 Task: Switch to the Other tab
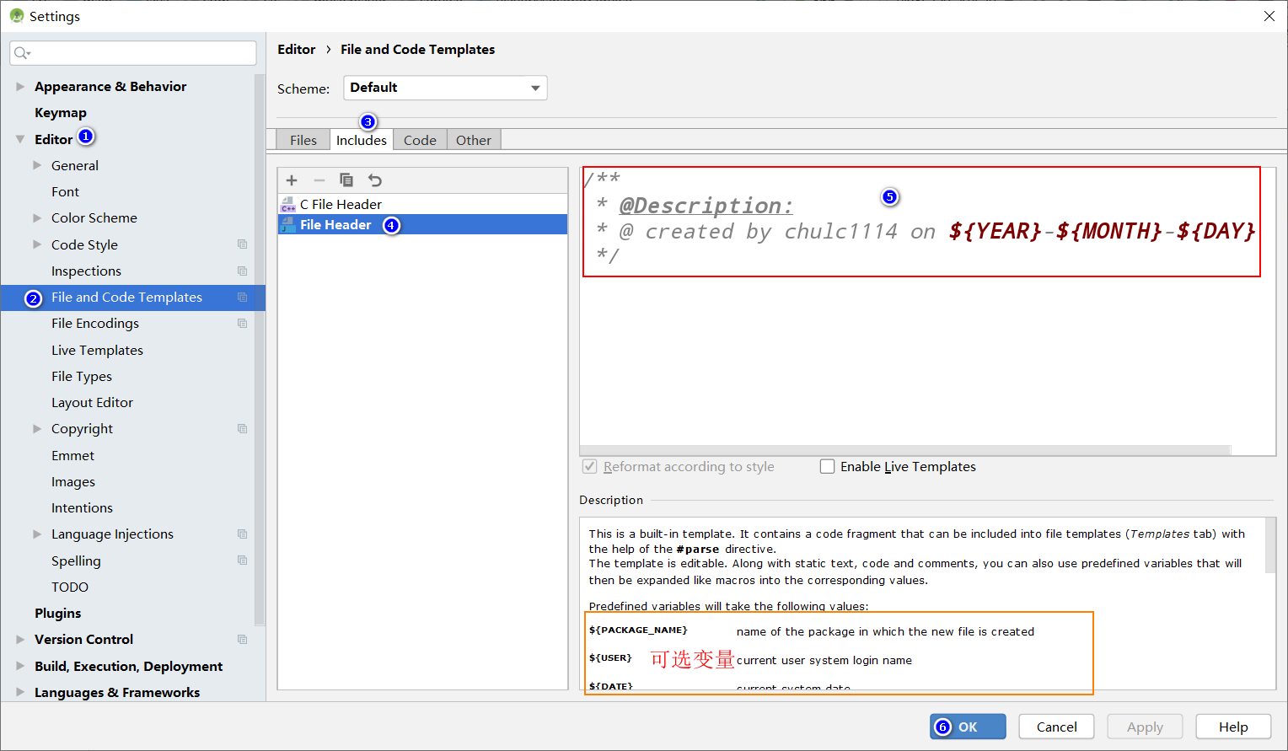pyautogui.click(x=474, y=140)
